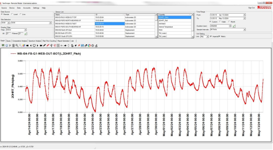This screenshot has height=150, width=273.
Task: Open the Data menu
Action: pos(19,8)
